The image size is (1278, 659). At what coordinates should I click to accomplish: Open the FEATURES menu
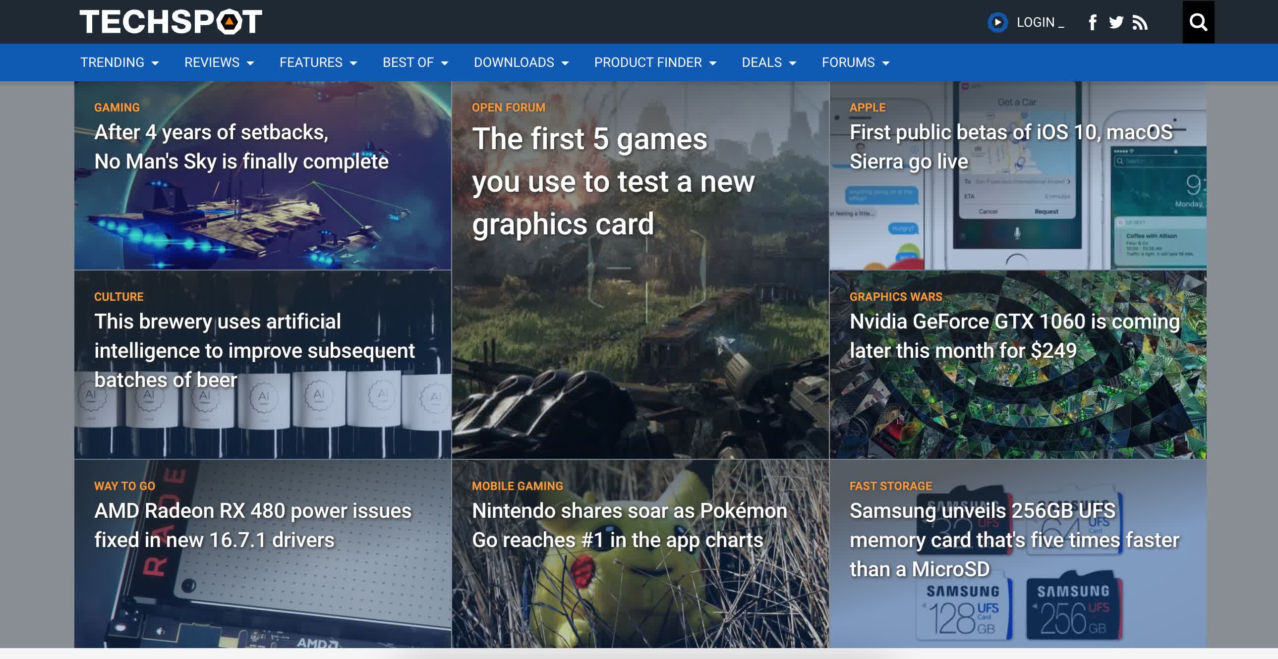(318, 62)
